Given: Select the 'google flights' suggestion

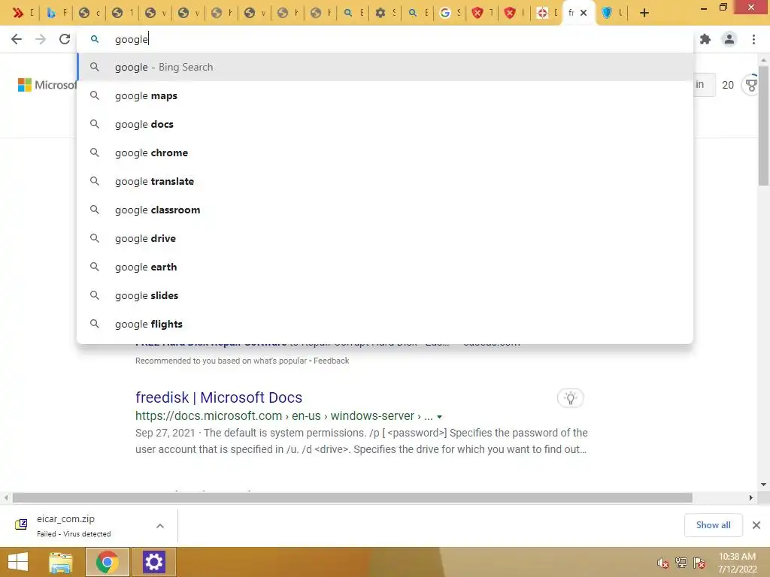Looking at the screenshot, I should 386,324.
